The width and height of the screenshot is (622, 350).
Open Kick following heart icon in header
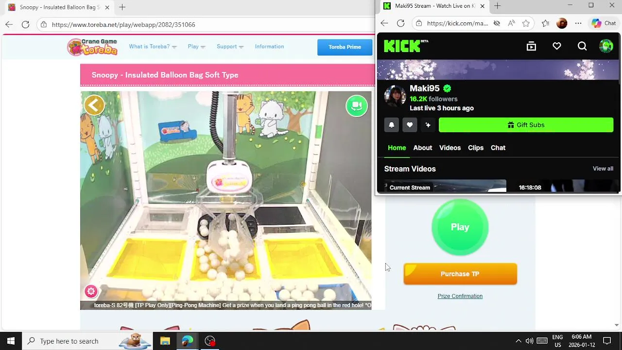point(557,46)
